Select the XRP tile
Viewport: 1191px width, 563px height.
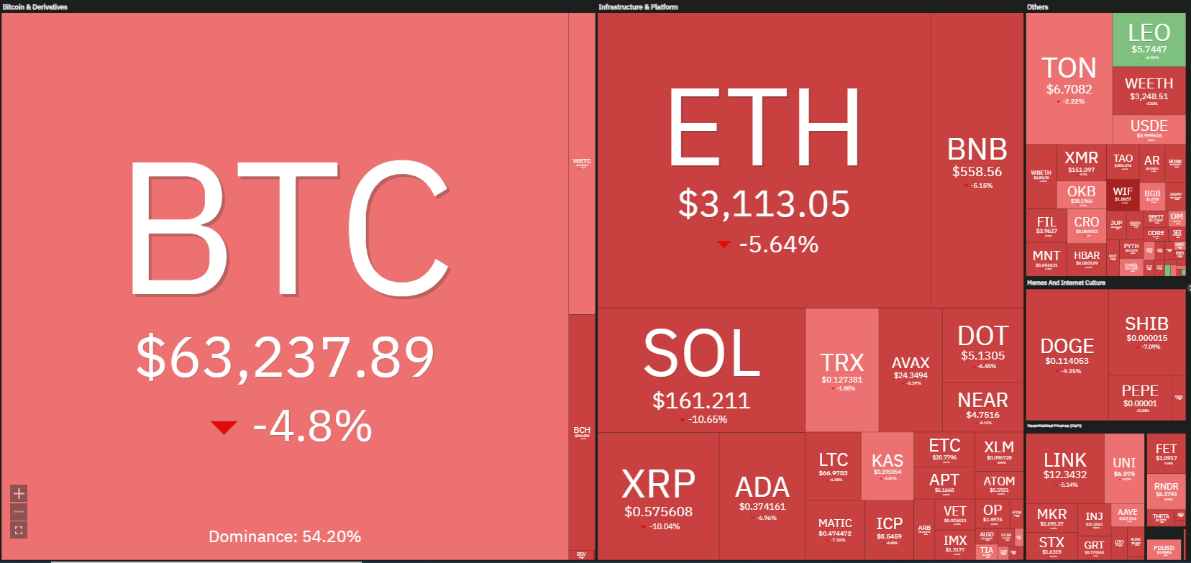tap(658, 496)
